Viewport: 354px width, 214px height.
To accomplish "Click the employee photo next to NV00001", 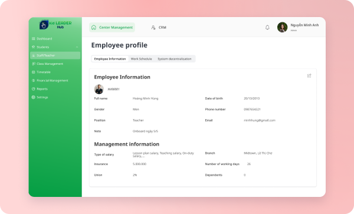I will [99, 89].
